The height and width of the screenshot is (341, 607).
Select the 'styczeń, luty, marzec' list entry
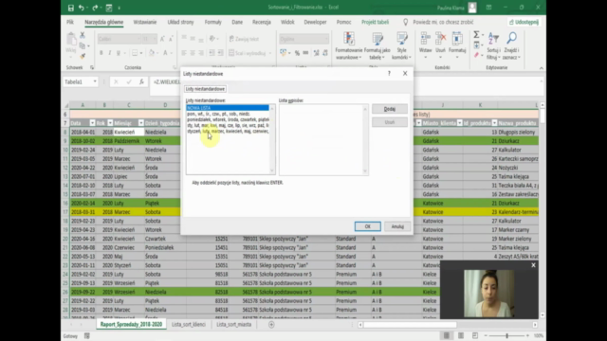click(228, 131)
